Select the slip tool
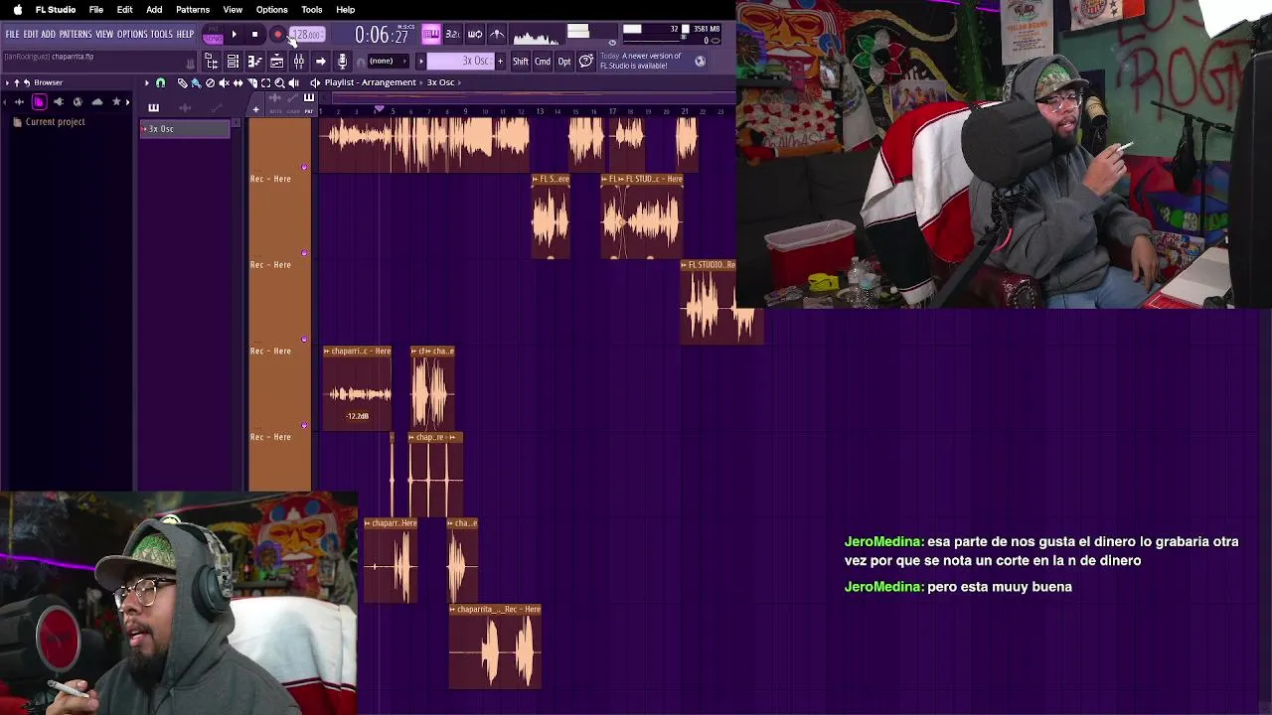Screen dimensions: 1272x715 (238, 82)
